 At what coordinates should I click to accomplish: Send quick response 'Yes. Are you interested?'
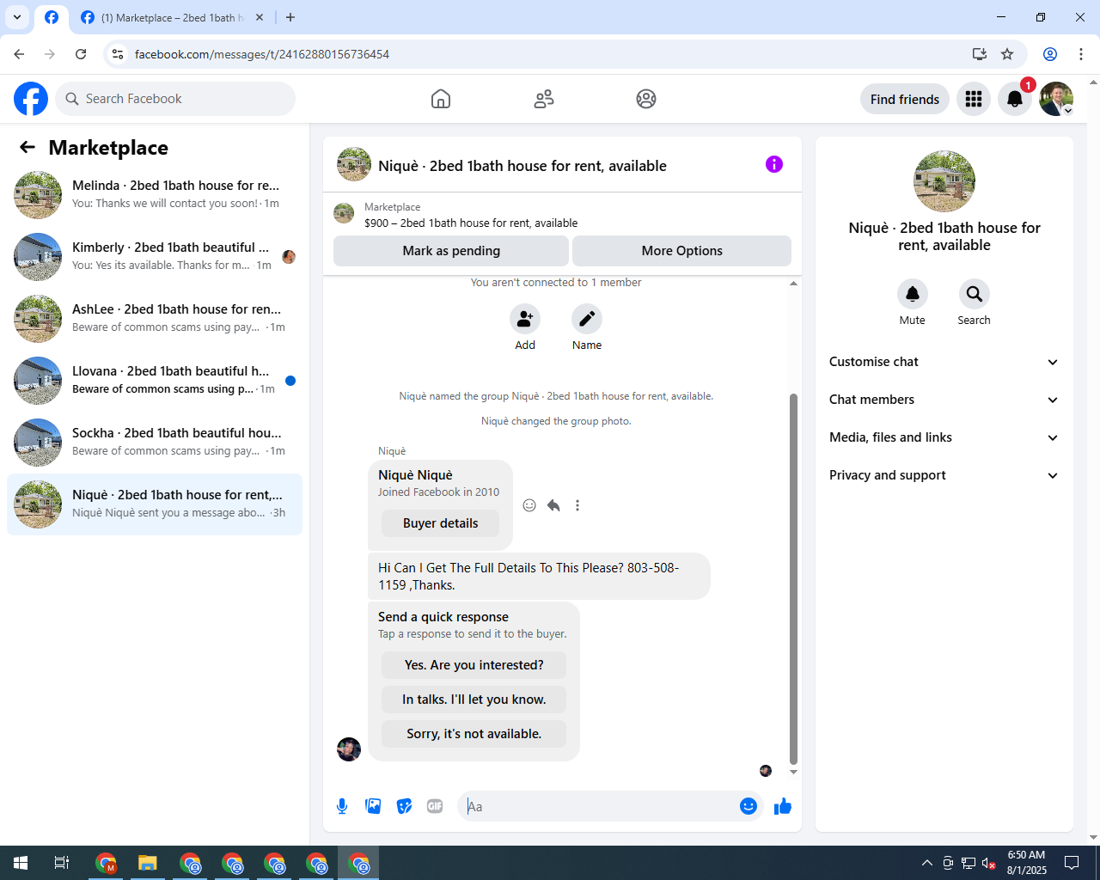[x=474, y=665]
